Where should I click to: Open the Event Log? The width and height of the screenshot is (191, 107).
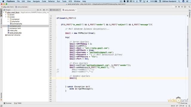[x=183, y=103]
